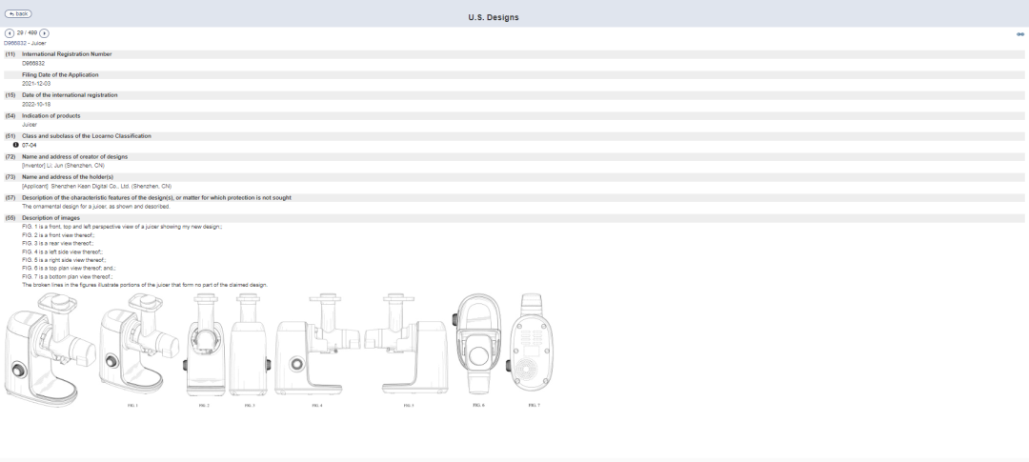Screen dimensions: 1029x462
Task: Select the Juicer value under Indication of products
Action: coord(30,125)
